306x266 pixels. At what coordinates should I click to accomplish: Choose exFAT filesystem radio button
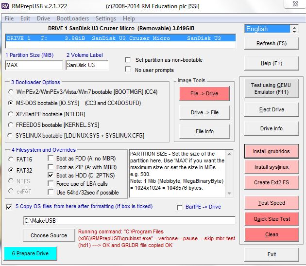(x=11, y=191)
